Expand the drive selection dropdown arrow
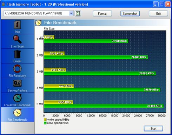This screenshot has width=172, height=135. 71,13
